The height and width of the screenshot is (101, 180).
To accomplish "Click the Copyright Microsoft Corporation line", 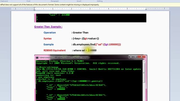I will 78,63.
